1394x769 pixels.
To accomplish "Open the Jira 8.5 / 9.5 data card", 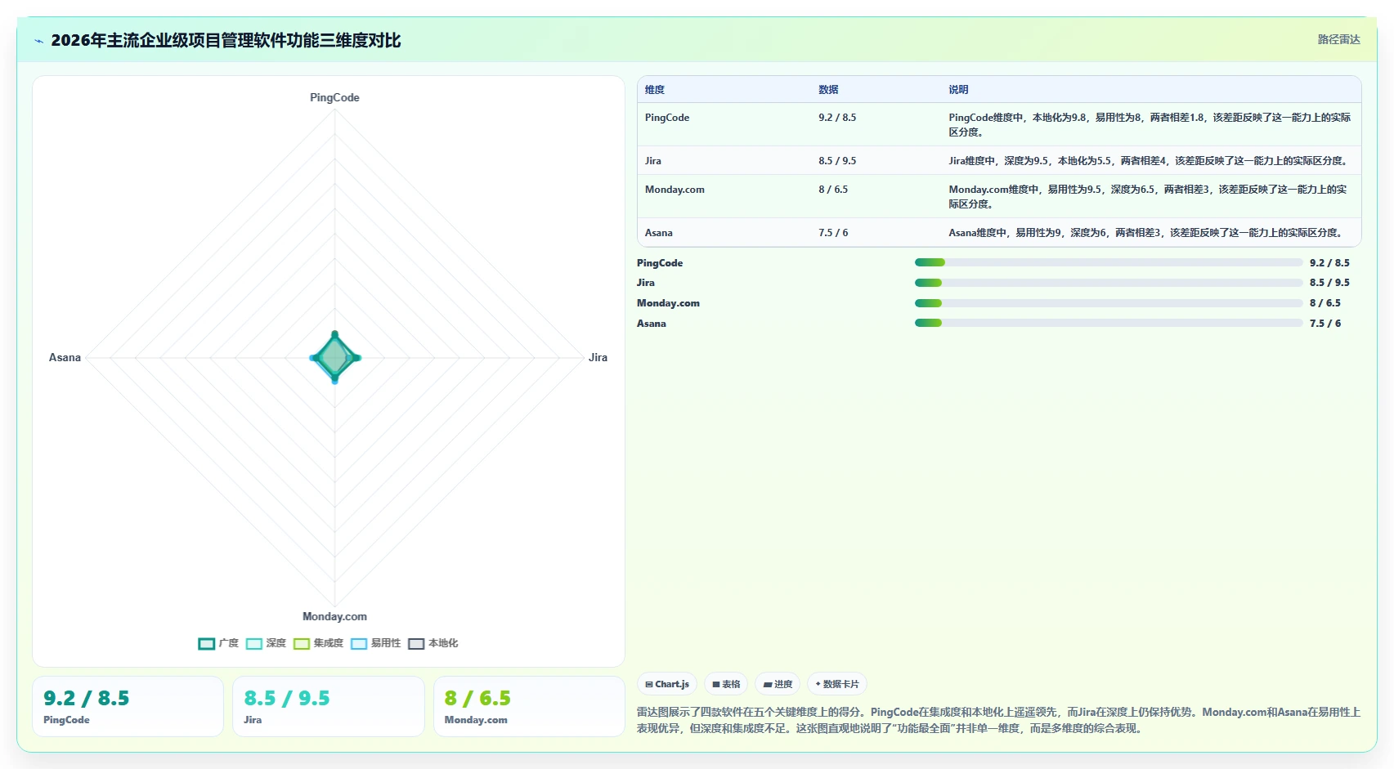I will pyautogui.click(x=328, y=706).
